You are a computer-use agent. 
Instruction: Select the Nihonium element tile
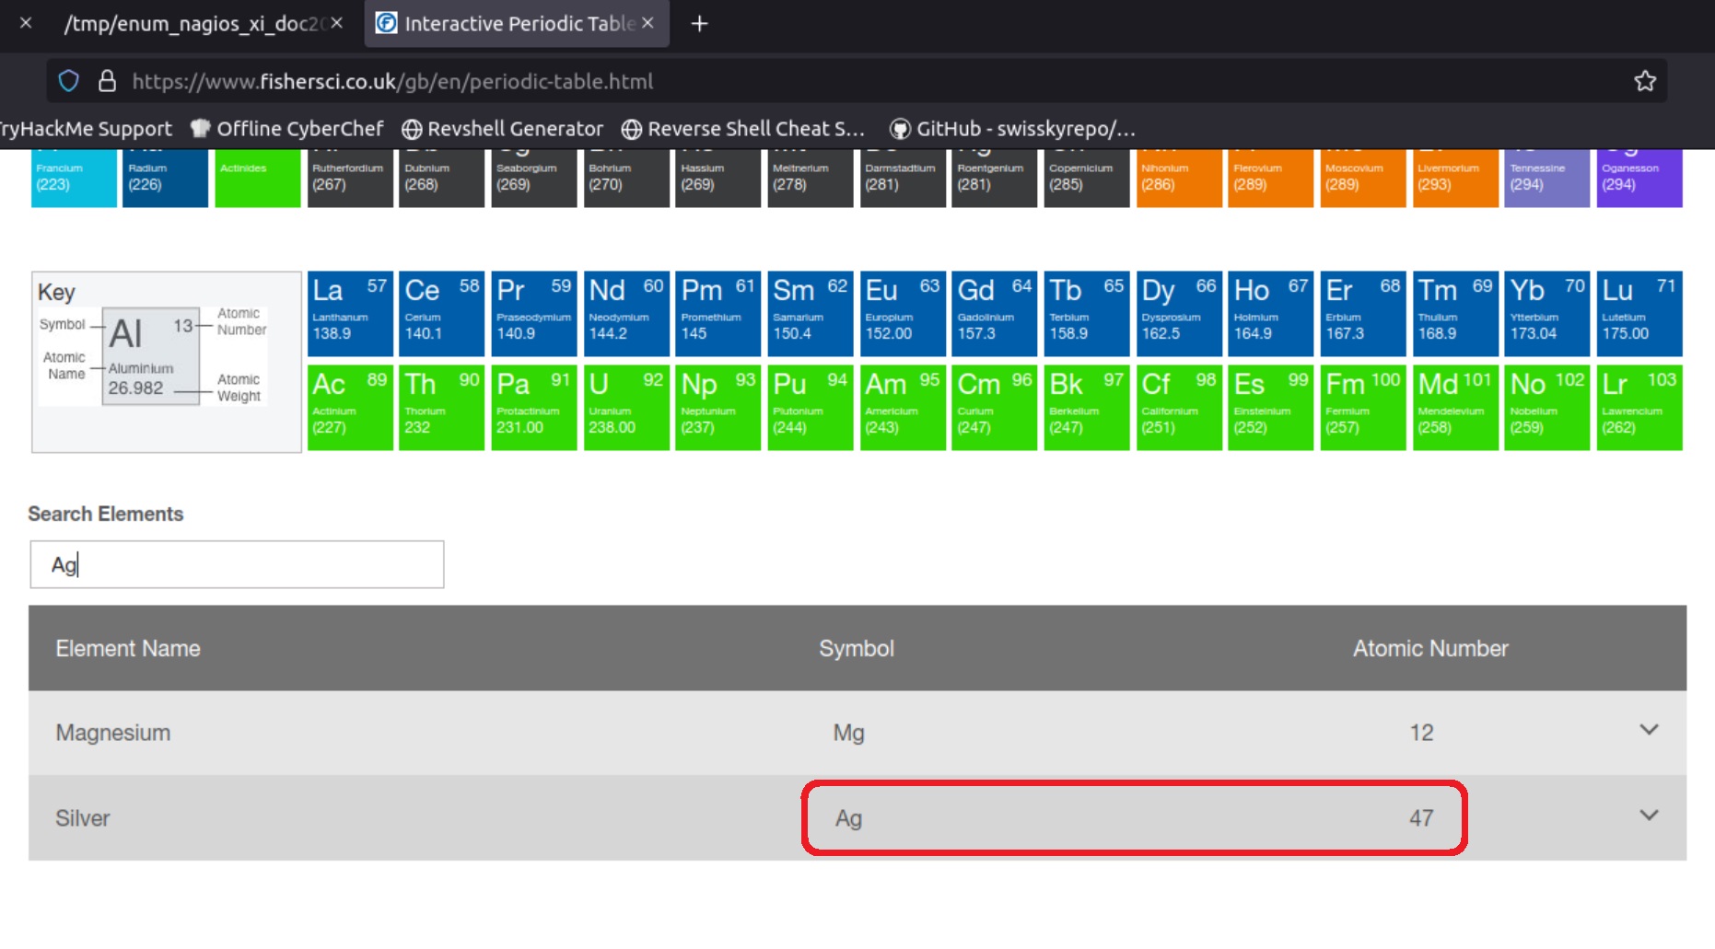pyautogui.click(x=1179, y=178)
